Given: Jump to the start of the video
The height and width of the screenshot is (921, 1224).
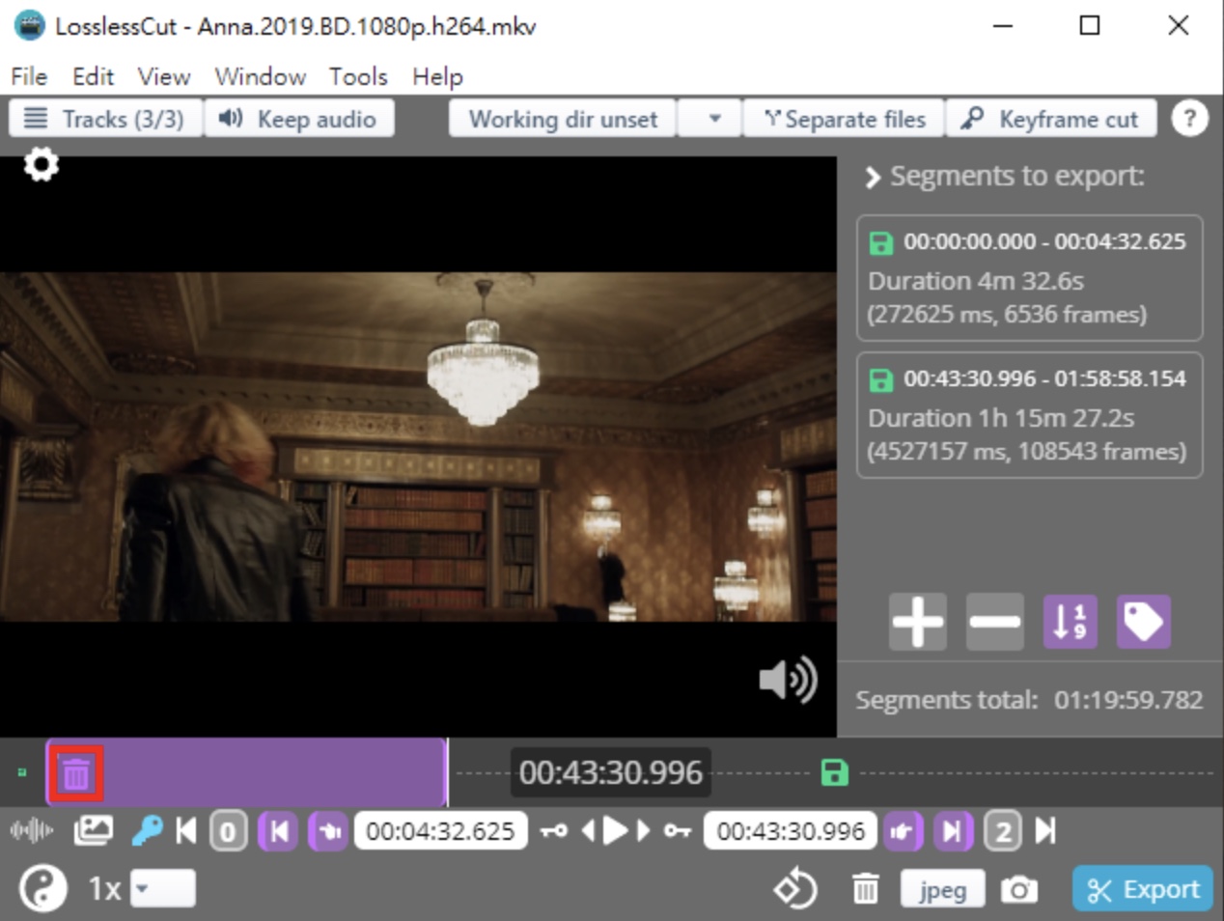Looking at the screenshot, I should coord(186,830).
